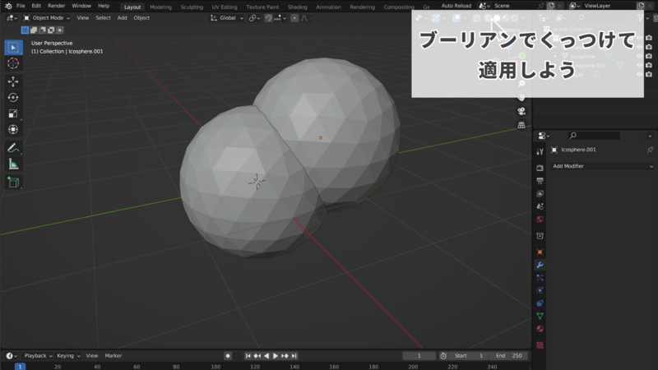Open the Scene properties tab
This screenshot has width=658, height=370.
pyautogui.click(x=540, y=206)
